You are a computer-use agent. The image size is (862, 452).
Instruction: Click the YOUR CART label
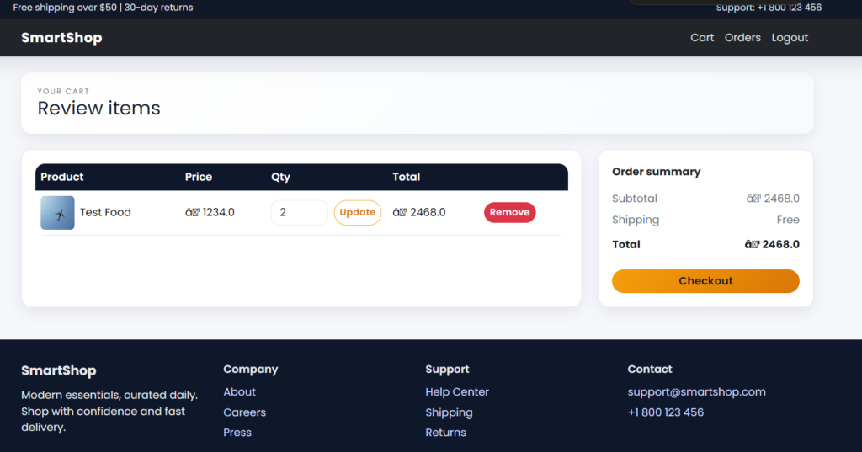[x=63, y=91]
